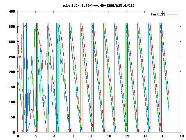Click the x-axis label 16
The height and width of the screenshot is (140, 186).
click(163, 136)
